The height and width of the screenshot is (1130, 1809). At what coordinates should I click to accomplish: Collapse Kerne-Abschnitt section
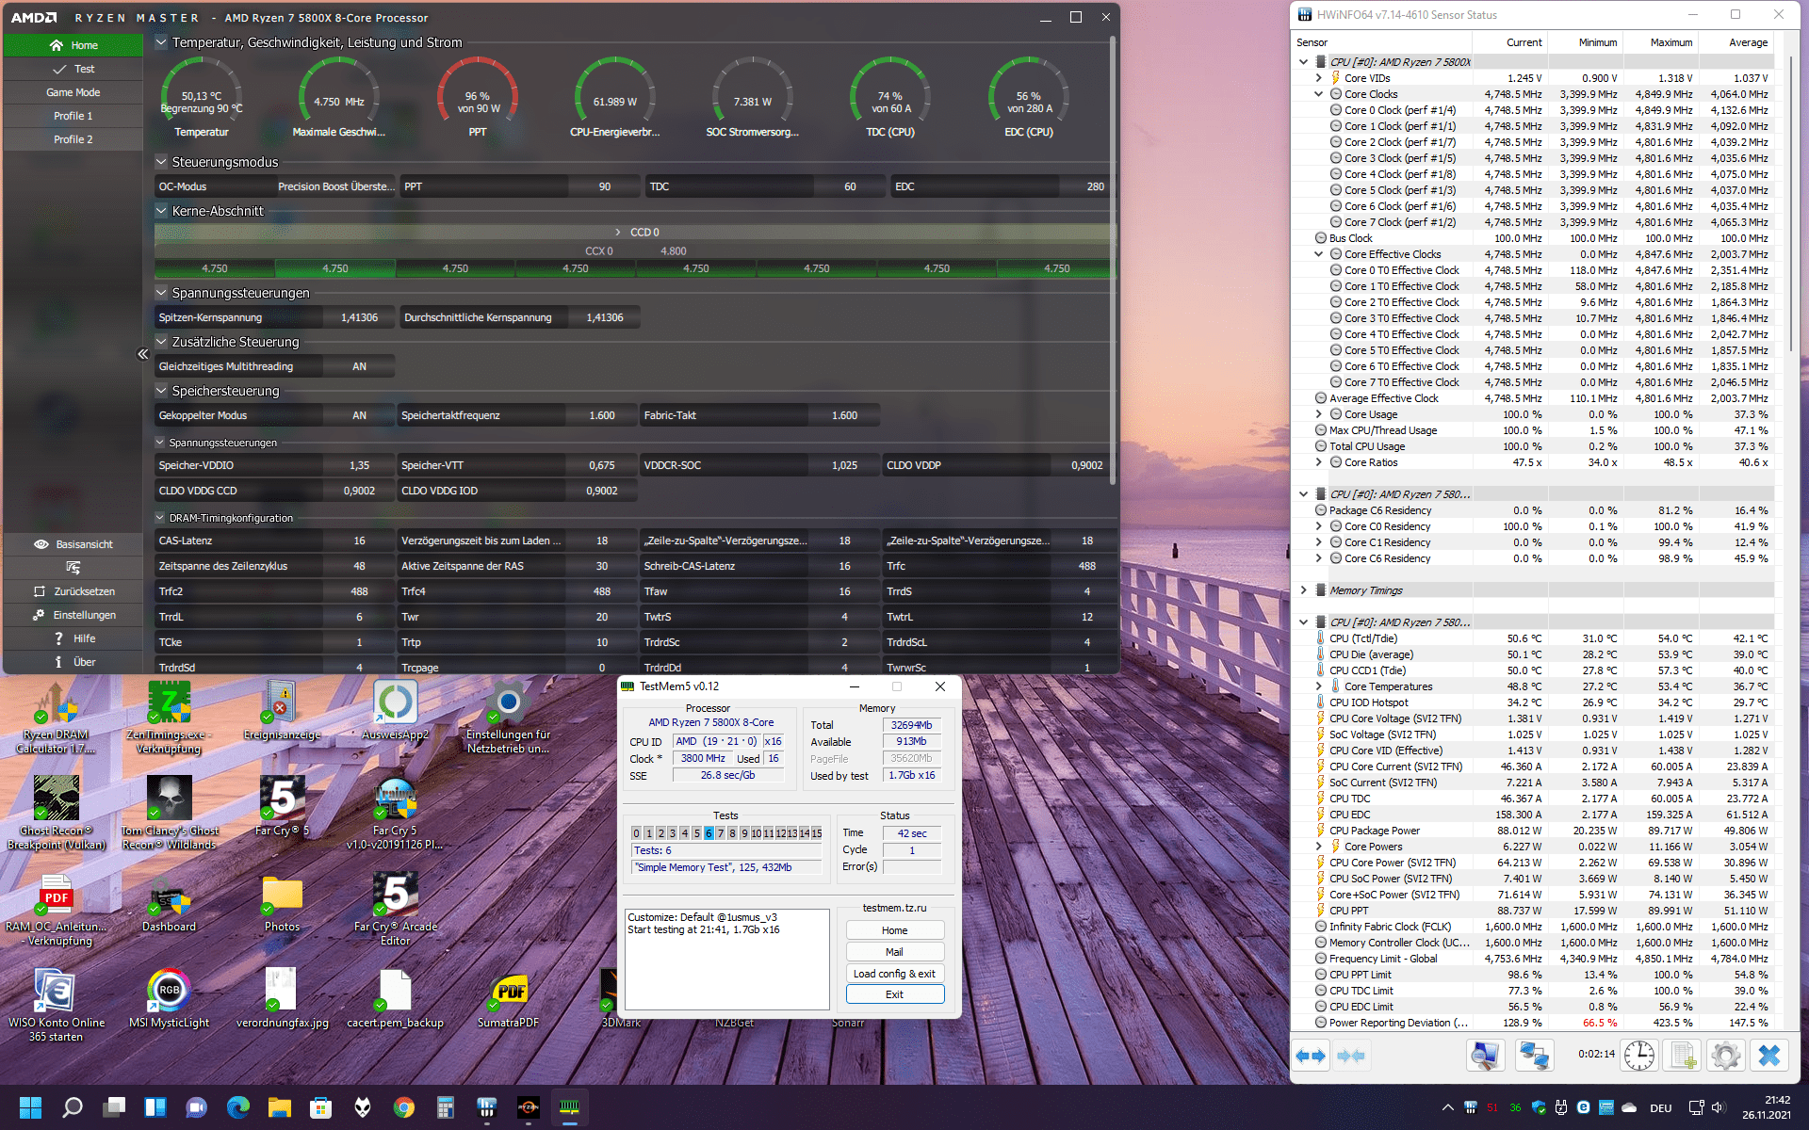[x=161, y=211]
